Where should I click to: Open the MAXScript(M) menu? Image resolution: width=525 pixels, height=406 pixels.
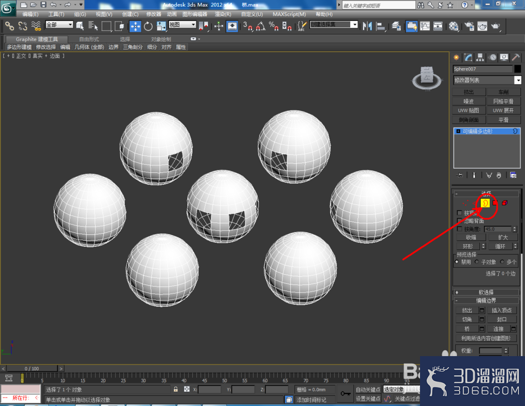(289, 14)
